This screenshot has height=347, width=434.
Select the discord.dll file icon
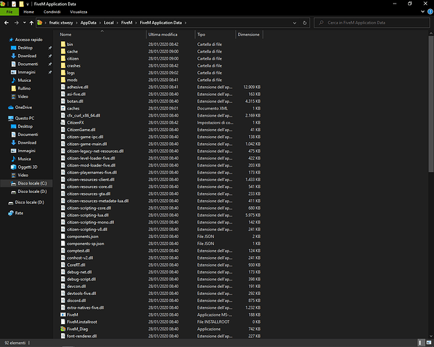(x=63, y=301)
